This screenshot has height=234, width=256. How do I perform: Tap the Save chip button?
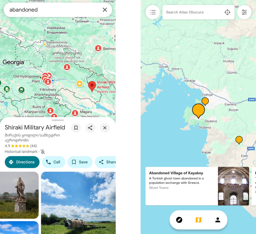[80, 162]
